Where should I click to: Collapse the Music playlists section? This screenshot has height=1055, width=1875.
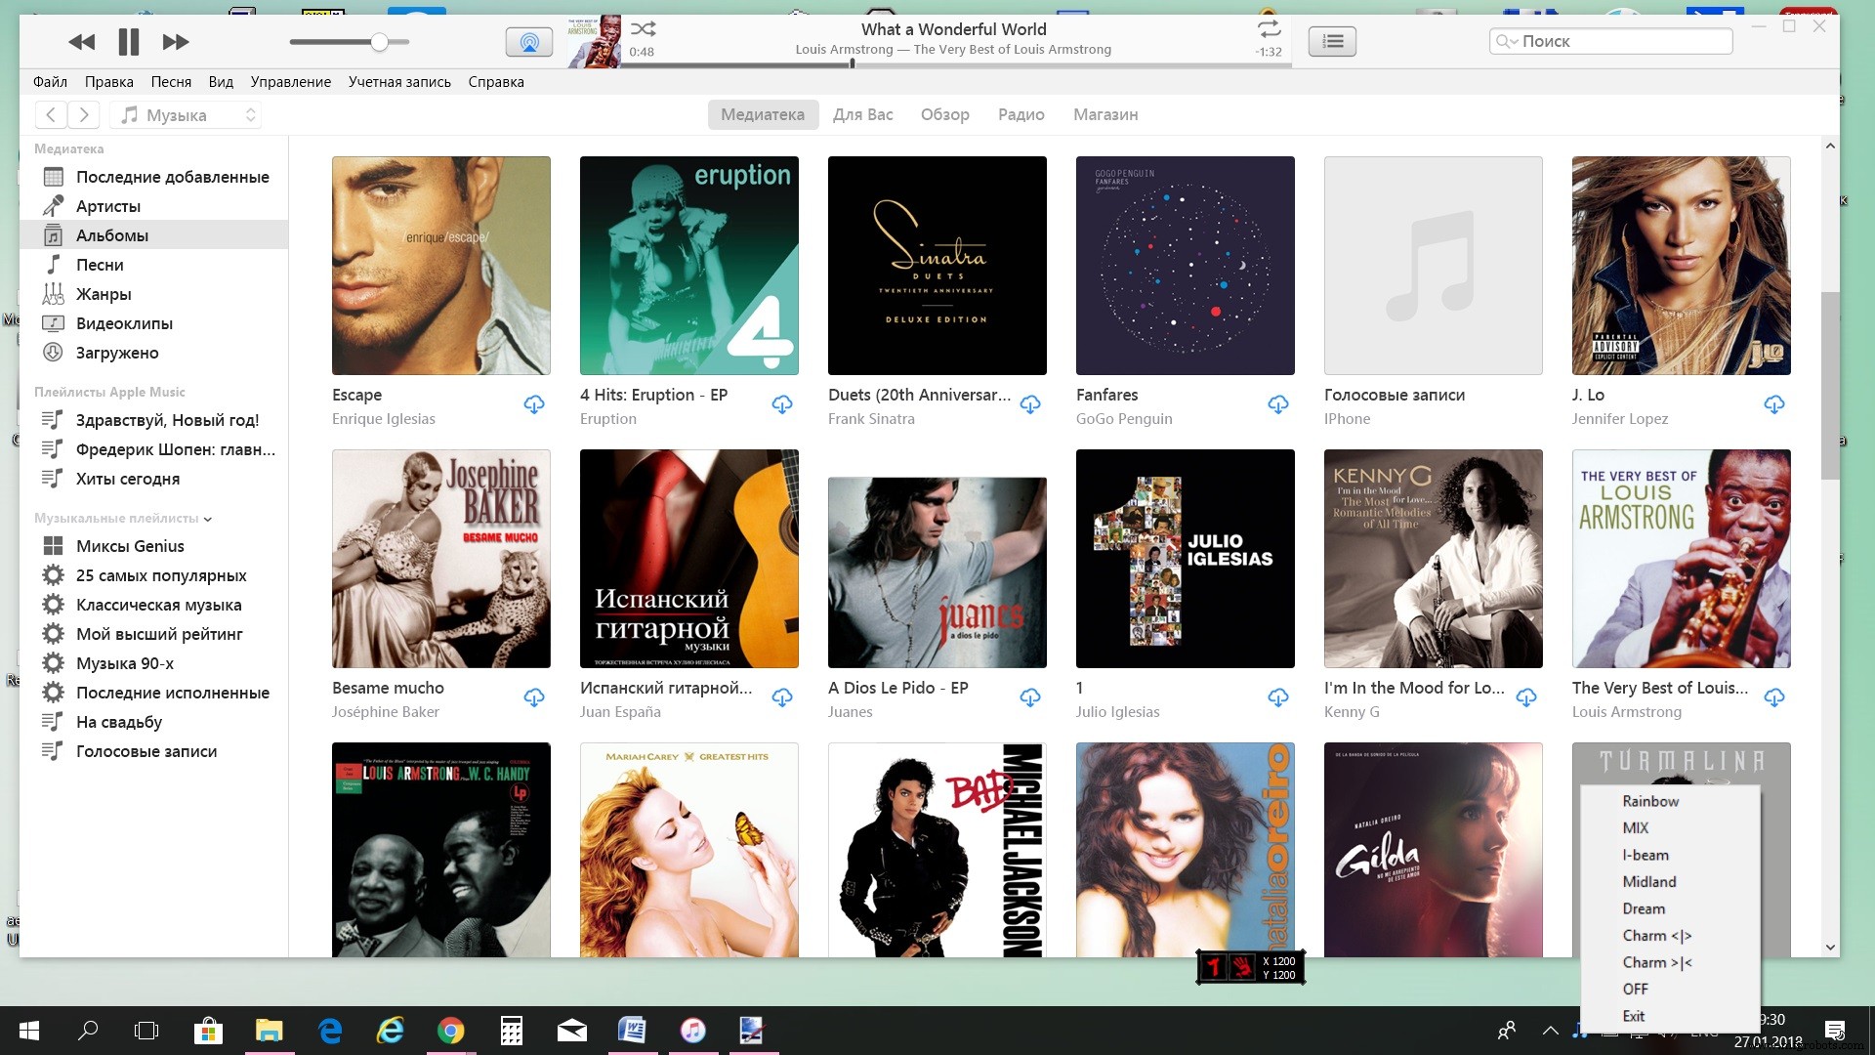click(208, 519)
